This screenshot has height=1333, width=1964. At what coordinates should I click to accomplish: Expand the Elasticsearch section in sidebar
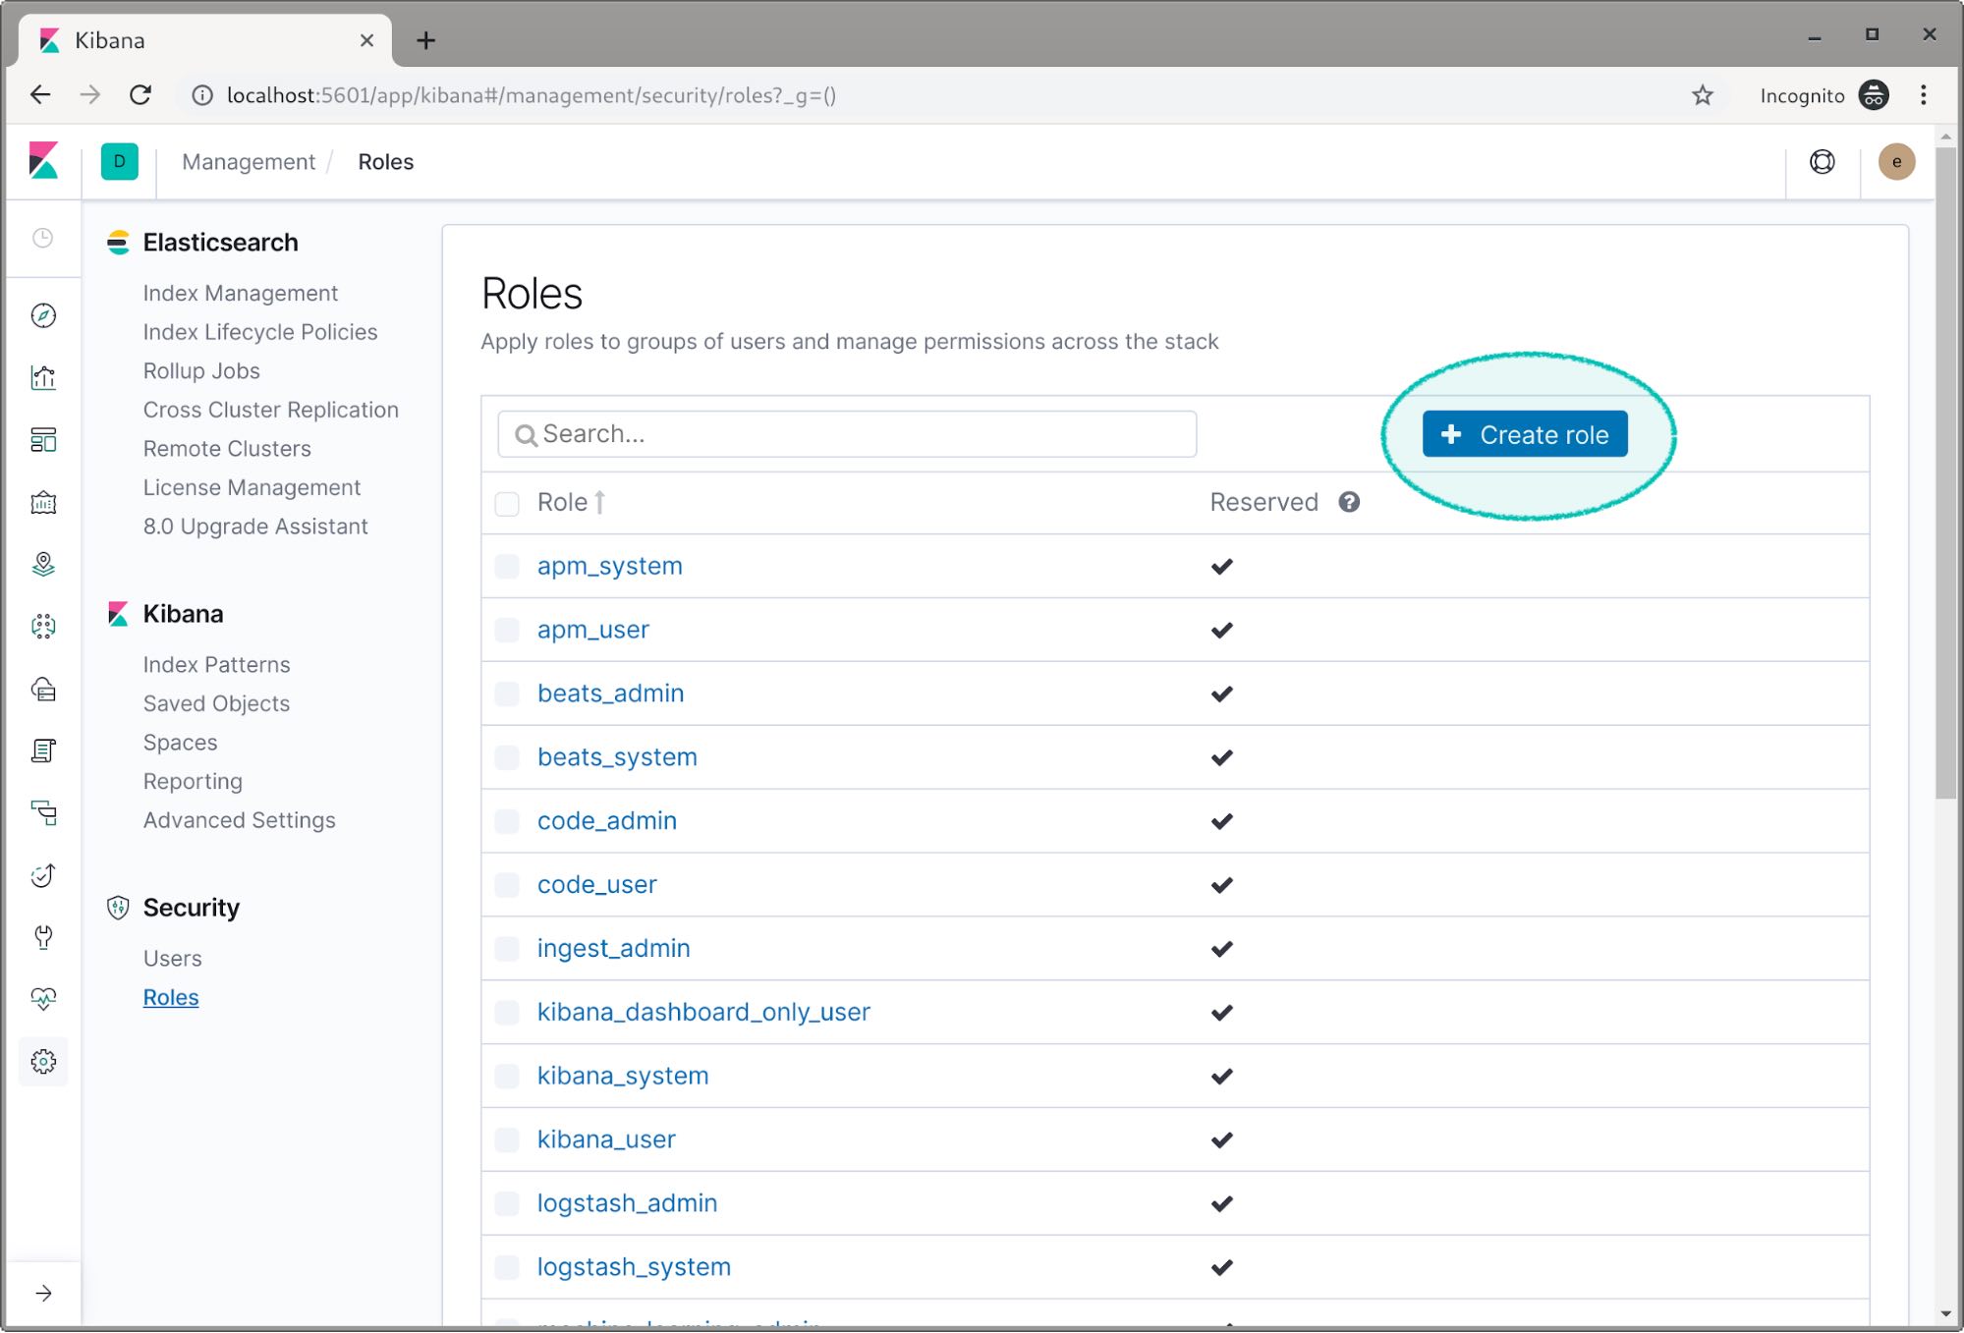click(219, 240)
